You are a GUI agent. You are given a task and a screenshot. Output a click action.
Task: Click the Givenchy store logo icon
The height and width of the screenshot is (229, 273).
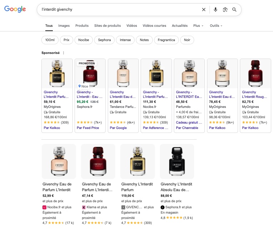click(x=123, y=207)
